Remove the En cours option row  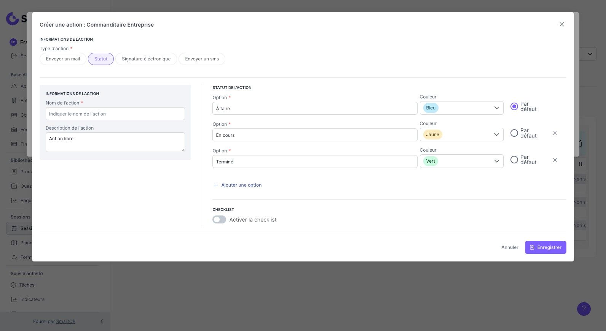(555, 133)
